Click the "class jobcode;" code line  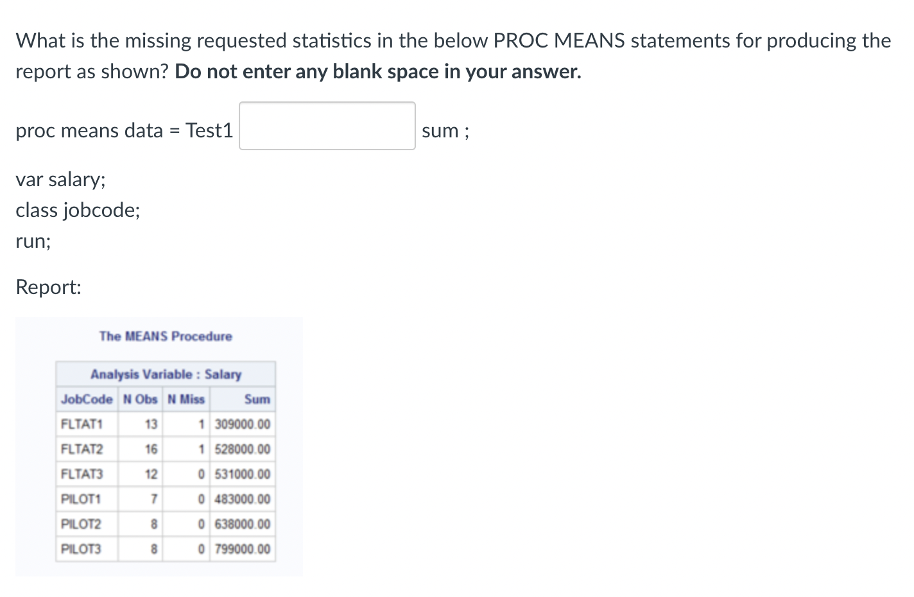point(78,210)
